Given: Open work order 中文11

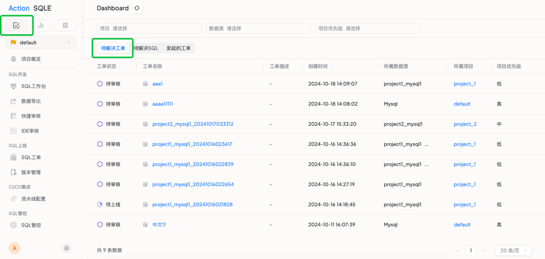Looking at the screenshot, I should 159,224.
